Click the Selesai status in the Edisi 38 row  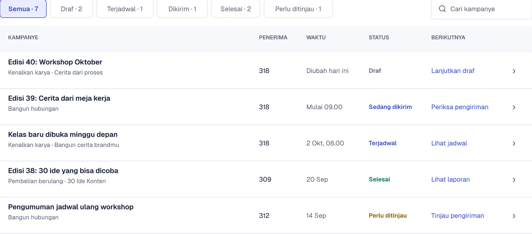point(379,179)
